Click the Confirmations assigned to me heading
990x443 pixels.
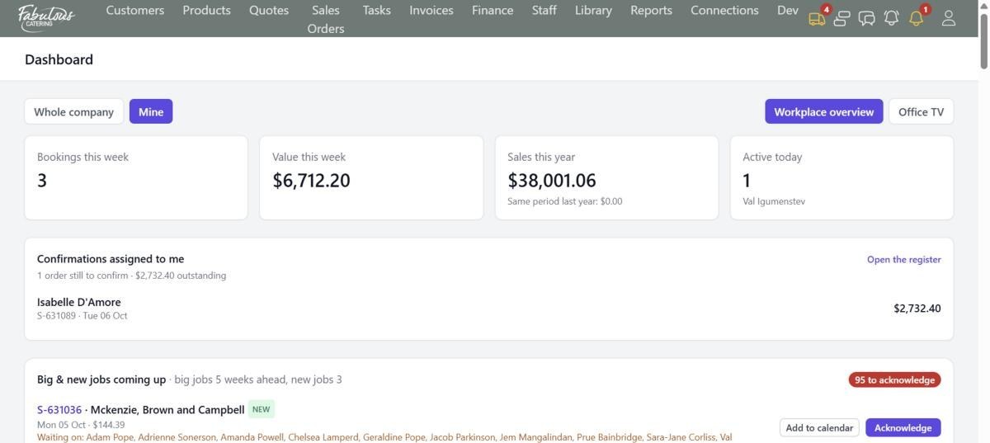(111, 259)
